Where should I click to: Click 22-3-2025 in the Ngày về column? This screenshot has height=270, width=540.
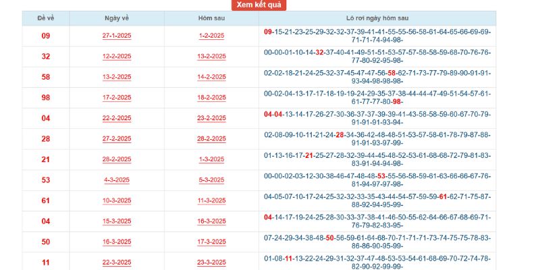(x=117, y=263)
